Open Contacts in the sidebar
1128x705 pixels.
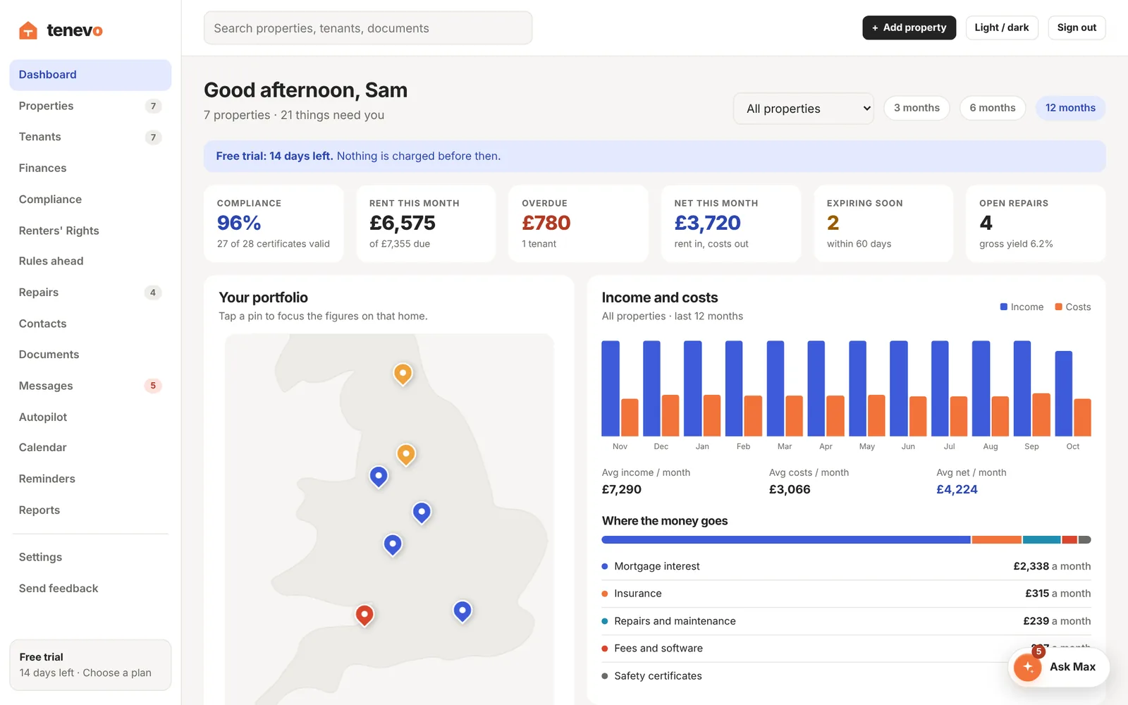pos(90,324)
